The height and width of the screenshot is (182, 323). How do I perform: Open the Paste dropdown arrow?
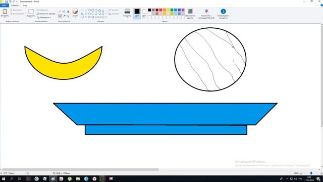click(5, 18)
